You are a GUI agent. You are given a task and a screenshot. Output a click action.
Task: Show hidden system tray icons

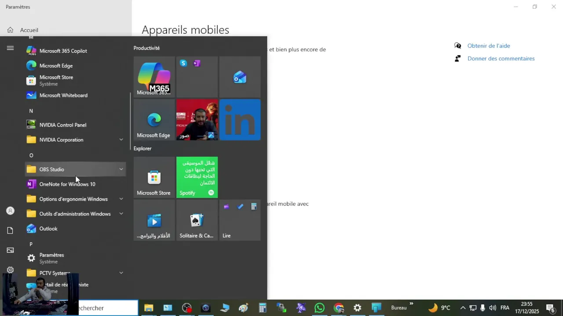coord(463,308)
